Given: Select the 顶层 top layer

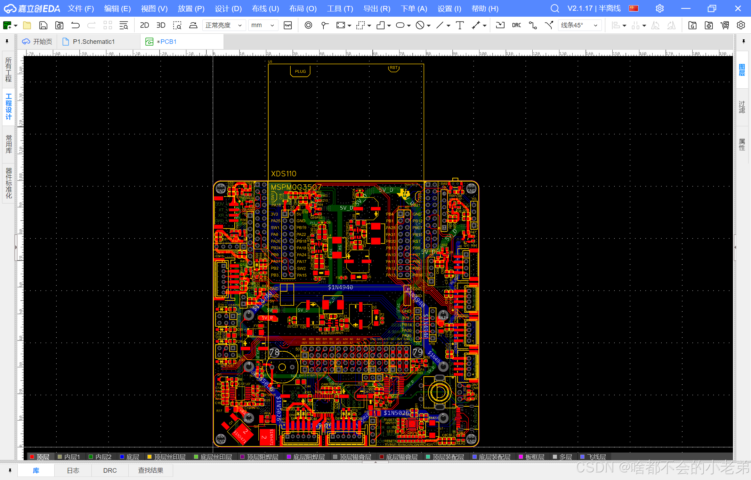Looking at the screenshot, I should coord(40,456).
